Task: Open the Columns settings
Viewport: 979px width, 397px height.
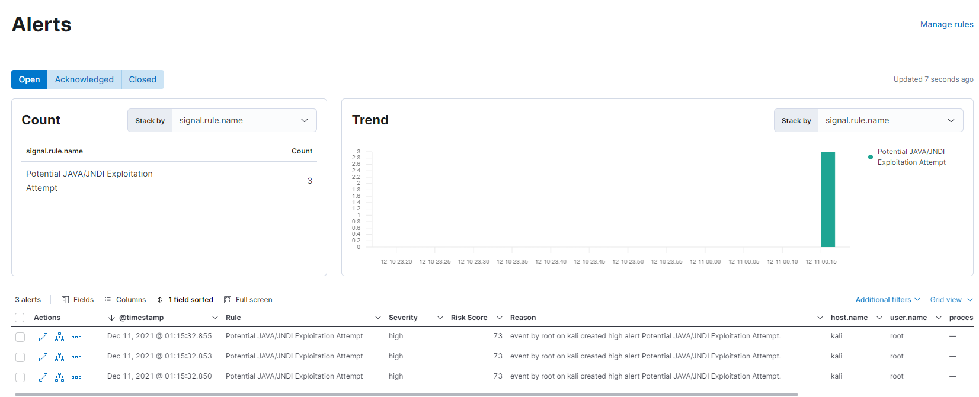Action: (125, 300)
